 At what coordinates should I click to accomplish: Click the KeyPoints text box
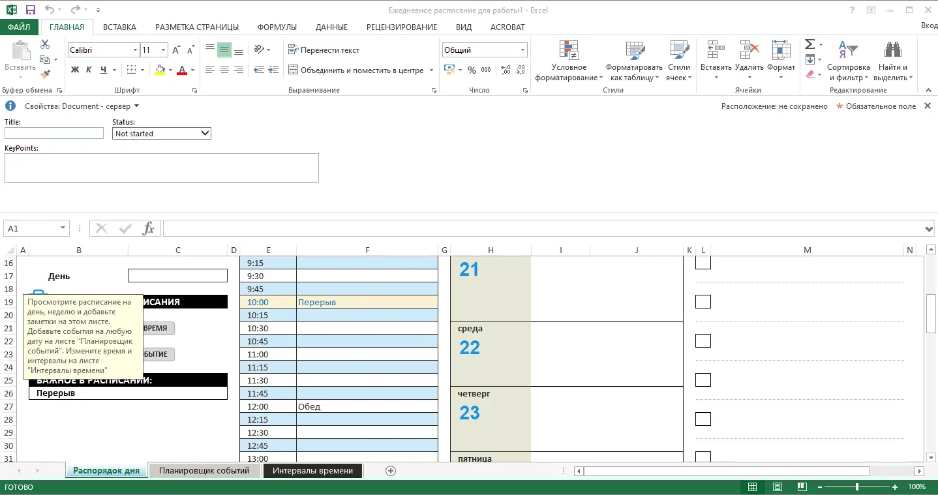click(162, 168)
